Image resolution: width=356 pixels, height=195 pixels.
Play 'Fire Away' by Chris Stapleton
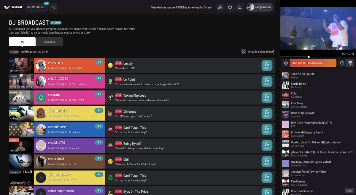(318, 105)
